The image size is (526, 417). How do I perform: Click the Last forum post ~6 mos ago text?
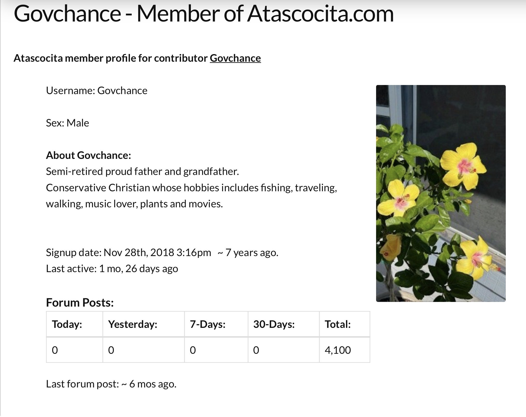(x=111, y=384)
